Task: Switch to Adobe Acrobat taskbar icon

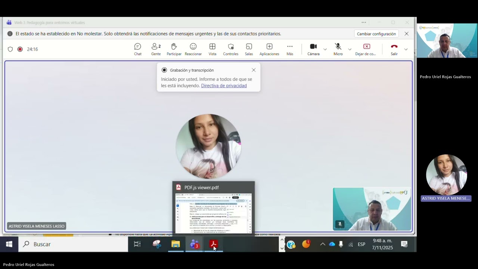Action: [214, 244]
